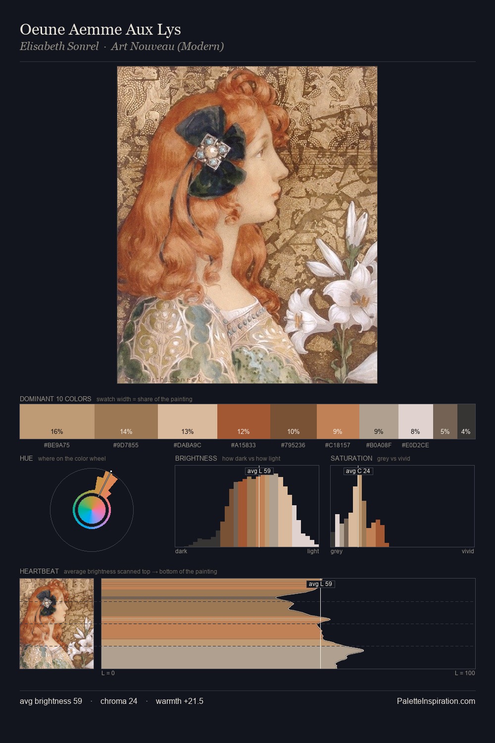Viewport: 495px width, 743px height.
Task: Click the heartbeat brightness profile chart
Action: coord(288,624)
